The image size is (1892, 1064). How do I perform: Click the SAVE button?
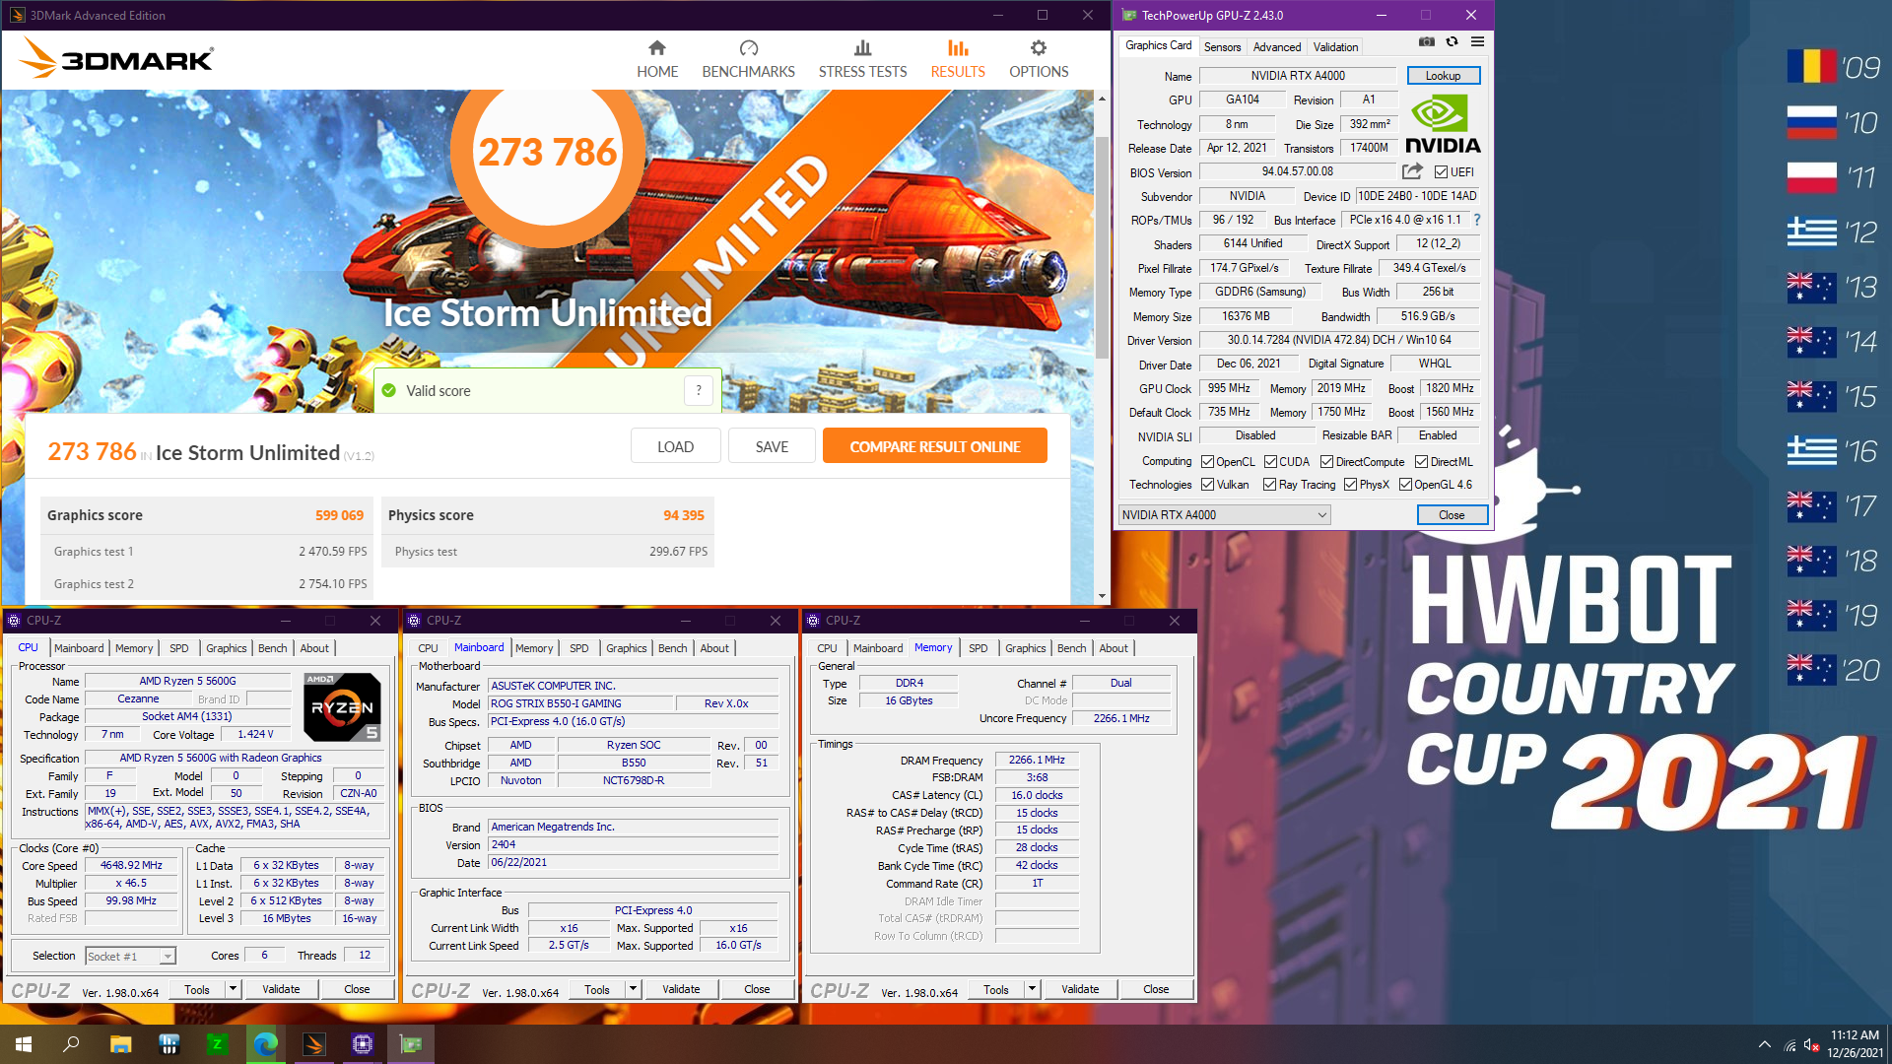click(x=772, y=446)
